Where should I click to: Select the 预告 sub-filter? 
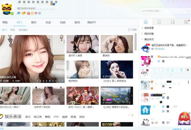(13, 30)
